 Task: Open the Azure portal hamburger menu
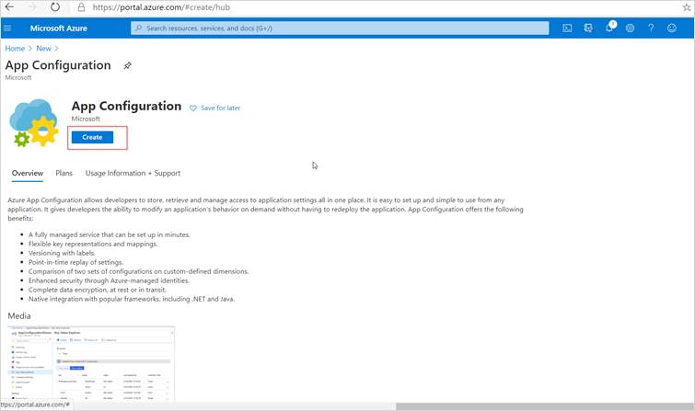coord(8,29)
